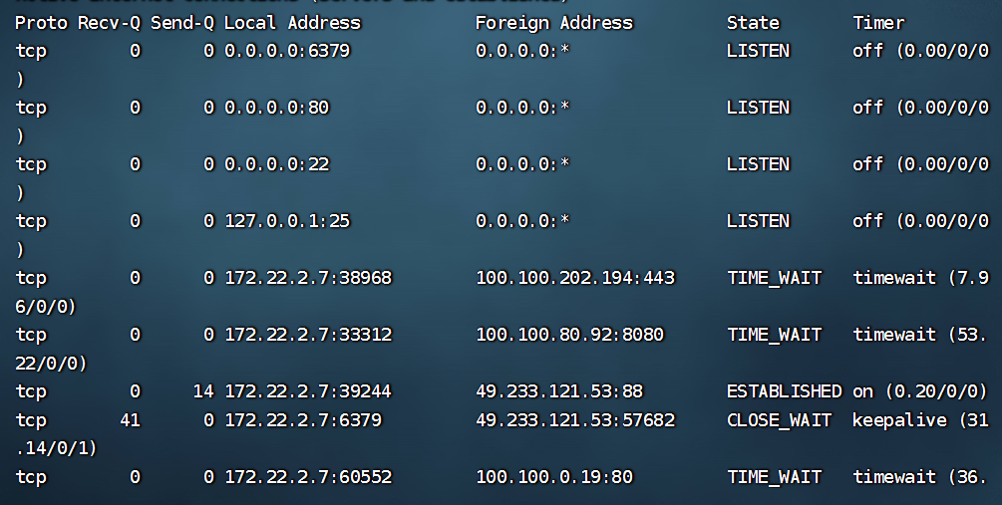1002x505 pixels.
Task: Click the ESTABLISHED connection state
Action: pos(785,391)
